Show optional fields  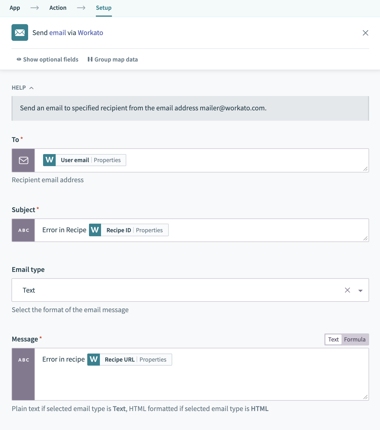pyautogui.click(x=47, y=59)
